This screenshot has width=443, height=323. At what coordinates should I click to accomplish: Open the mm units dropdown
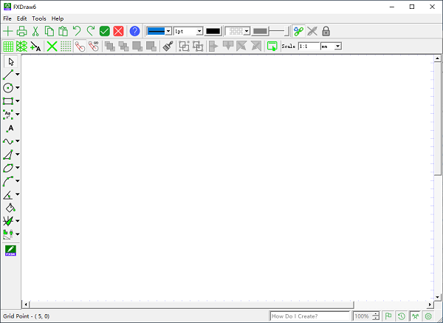(338, 46)
